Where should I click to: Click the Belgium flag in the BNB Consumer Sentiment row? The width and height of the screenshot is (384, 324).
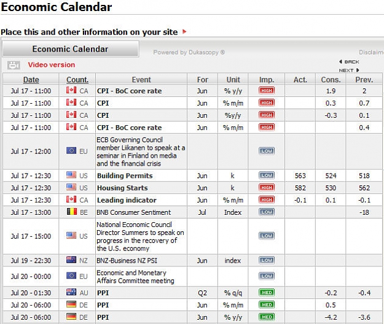[72, 212]
